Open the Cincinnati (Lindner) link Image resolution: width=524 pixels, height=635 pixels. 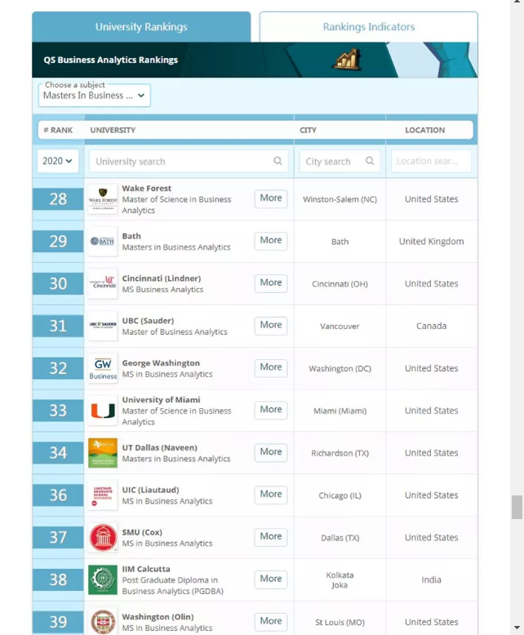[162, 278]
